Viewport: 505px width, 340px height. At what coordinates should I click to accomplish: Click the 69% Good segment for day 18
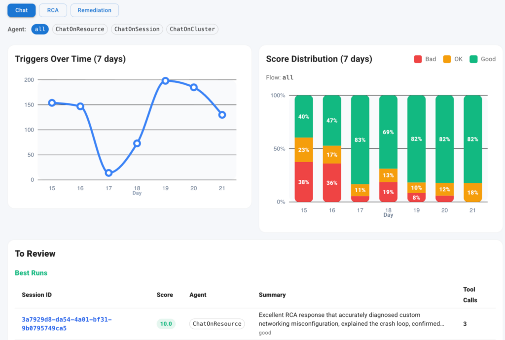pos(388,132)
